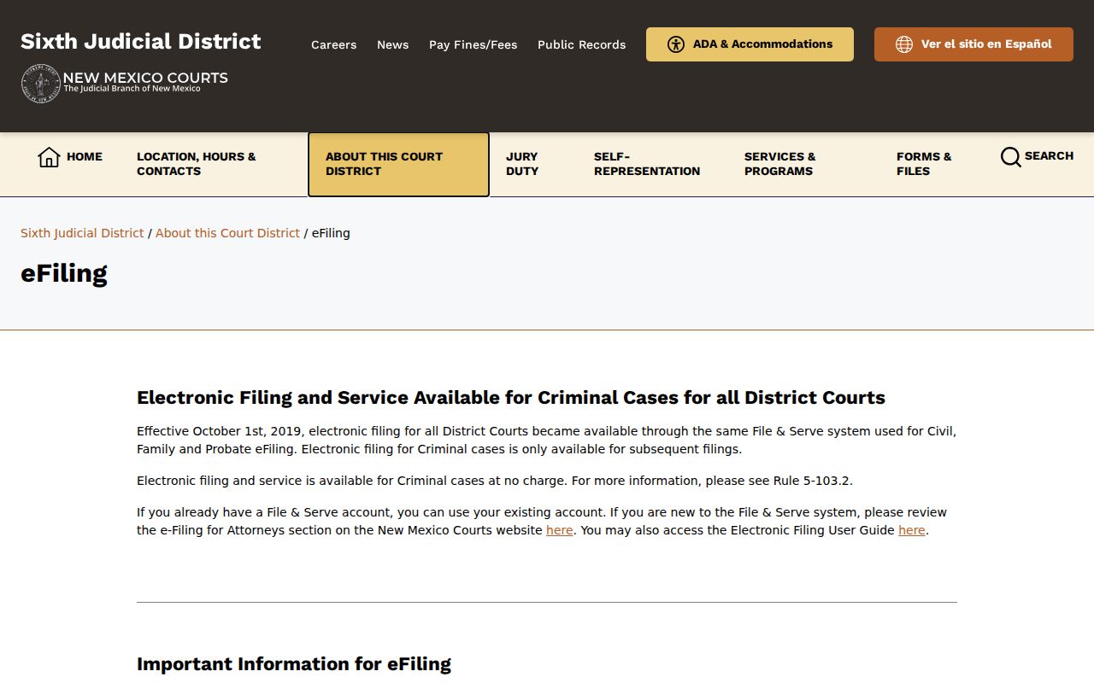
Task: Click the search magnifying glass icon
Action: coord(1011,157)
